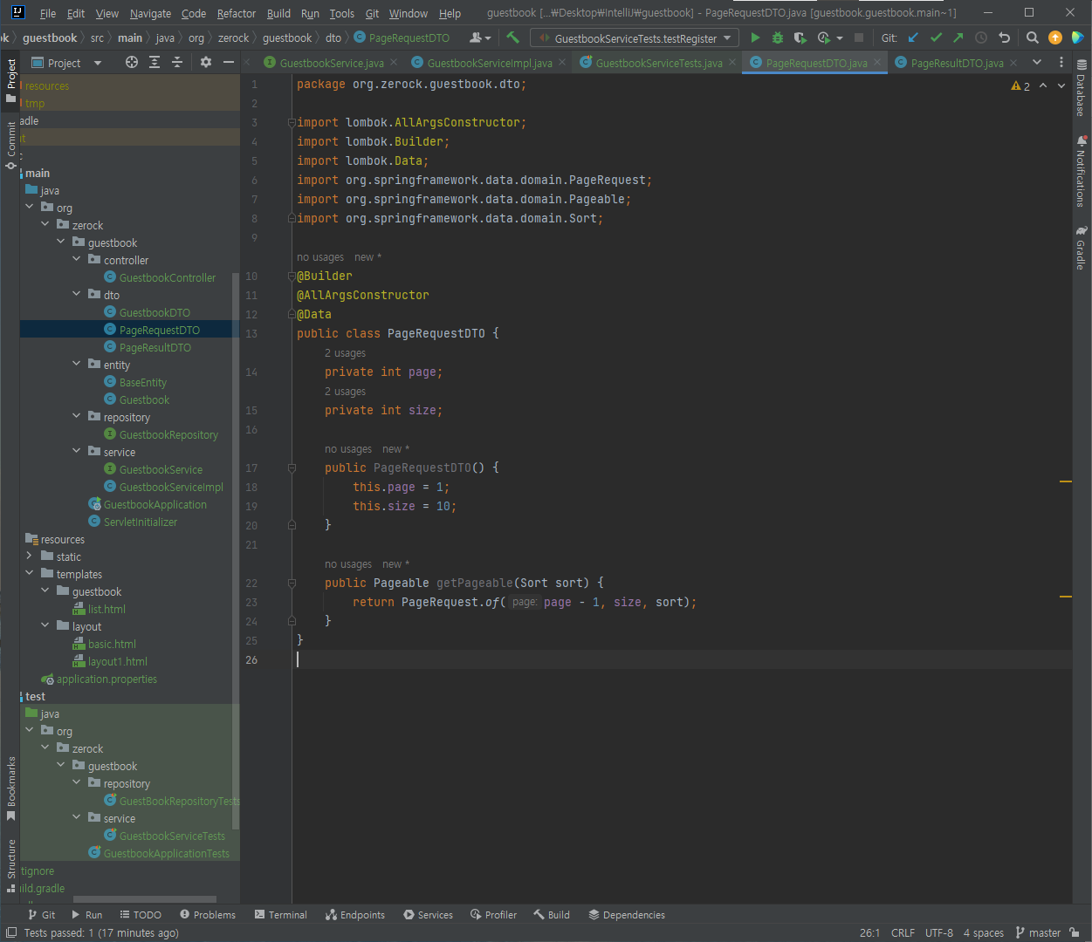Click the '2 usages' hint above page field
This screenshot has width=1092, height=942.
345,353
